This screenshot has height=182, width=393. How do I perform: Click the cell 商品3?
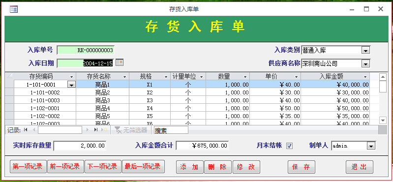coord(102,100)
